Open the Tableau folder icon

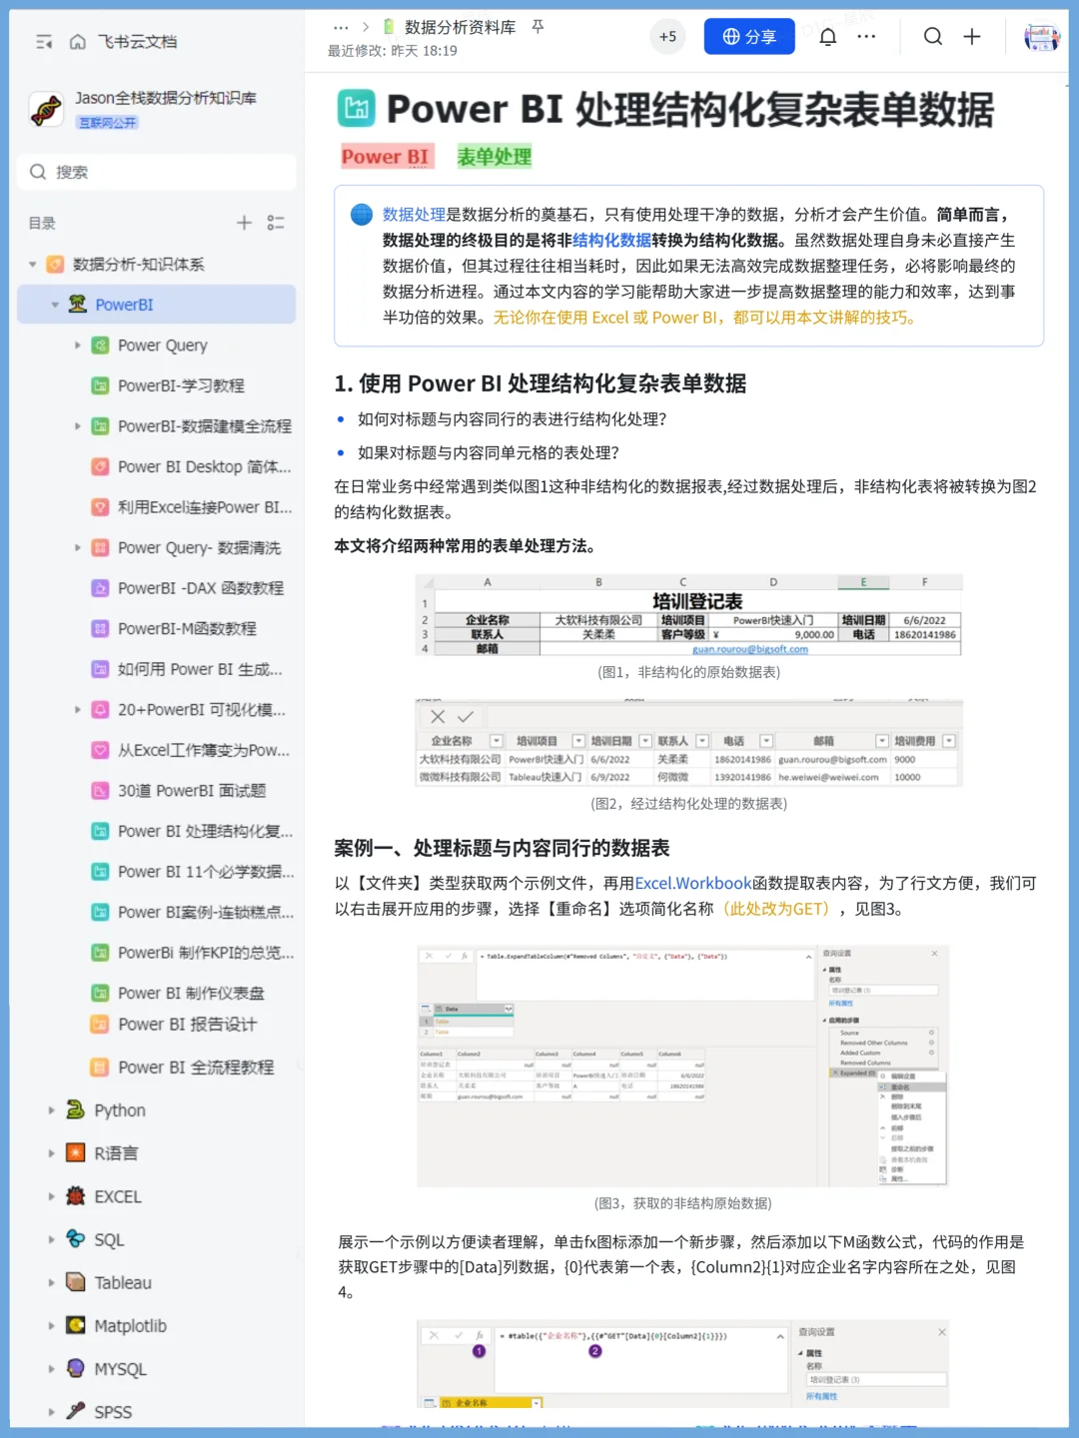(x=75, y=1281)
